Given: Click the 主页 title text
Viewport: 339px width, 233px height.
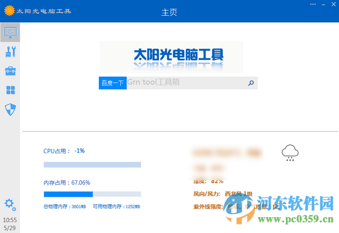Looking at the screenshot, I should click(x=169, y=12).
